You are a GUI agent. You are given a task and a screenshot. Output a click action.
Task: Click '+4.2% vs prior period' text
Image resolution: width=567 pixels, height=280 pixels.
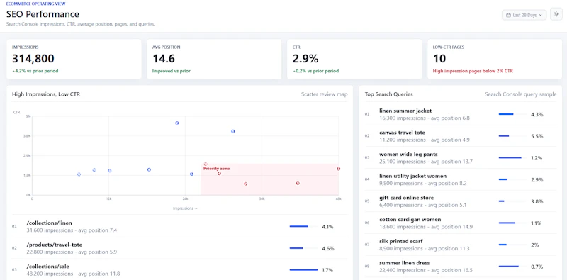point(35,71)
